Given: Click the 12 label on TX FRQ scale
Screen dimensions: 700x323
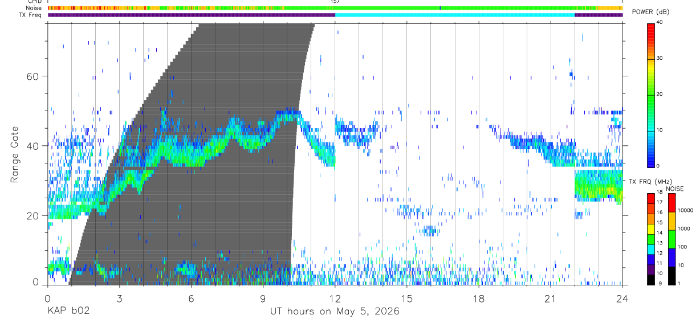Looking at the screenshot, I should point(659,253).
